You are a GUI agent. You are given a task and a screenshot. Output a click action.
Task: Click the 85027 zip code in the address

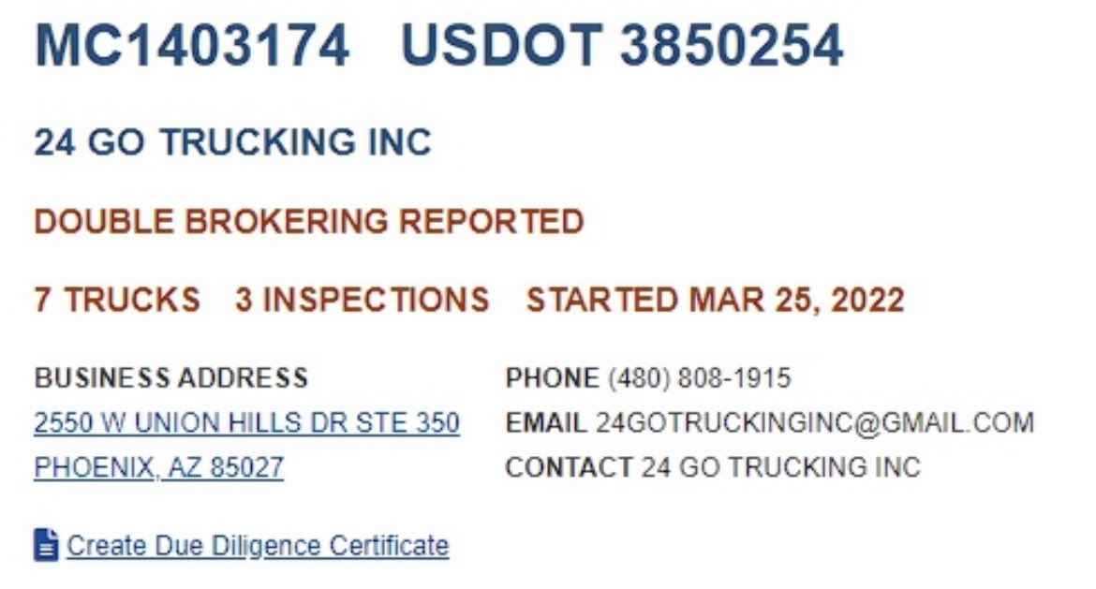(246, 466)
